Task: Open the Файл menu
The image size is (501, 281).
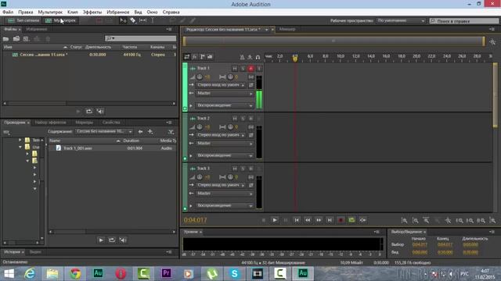Action: pos(8,12)
